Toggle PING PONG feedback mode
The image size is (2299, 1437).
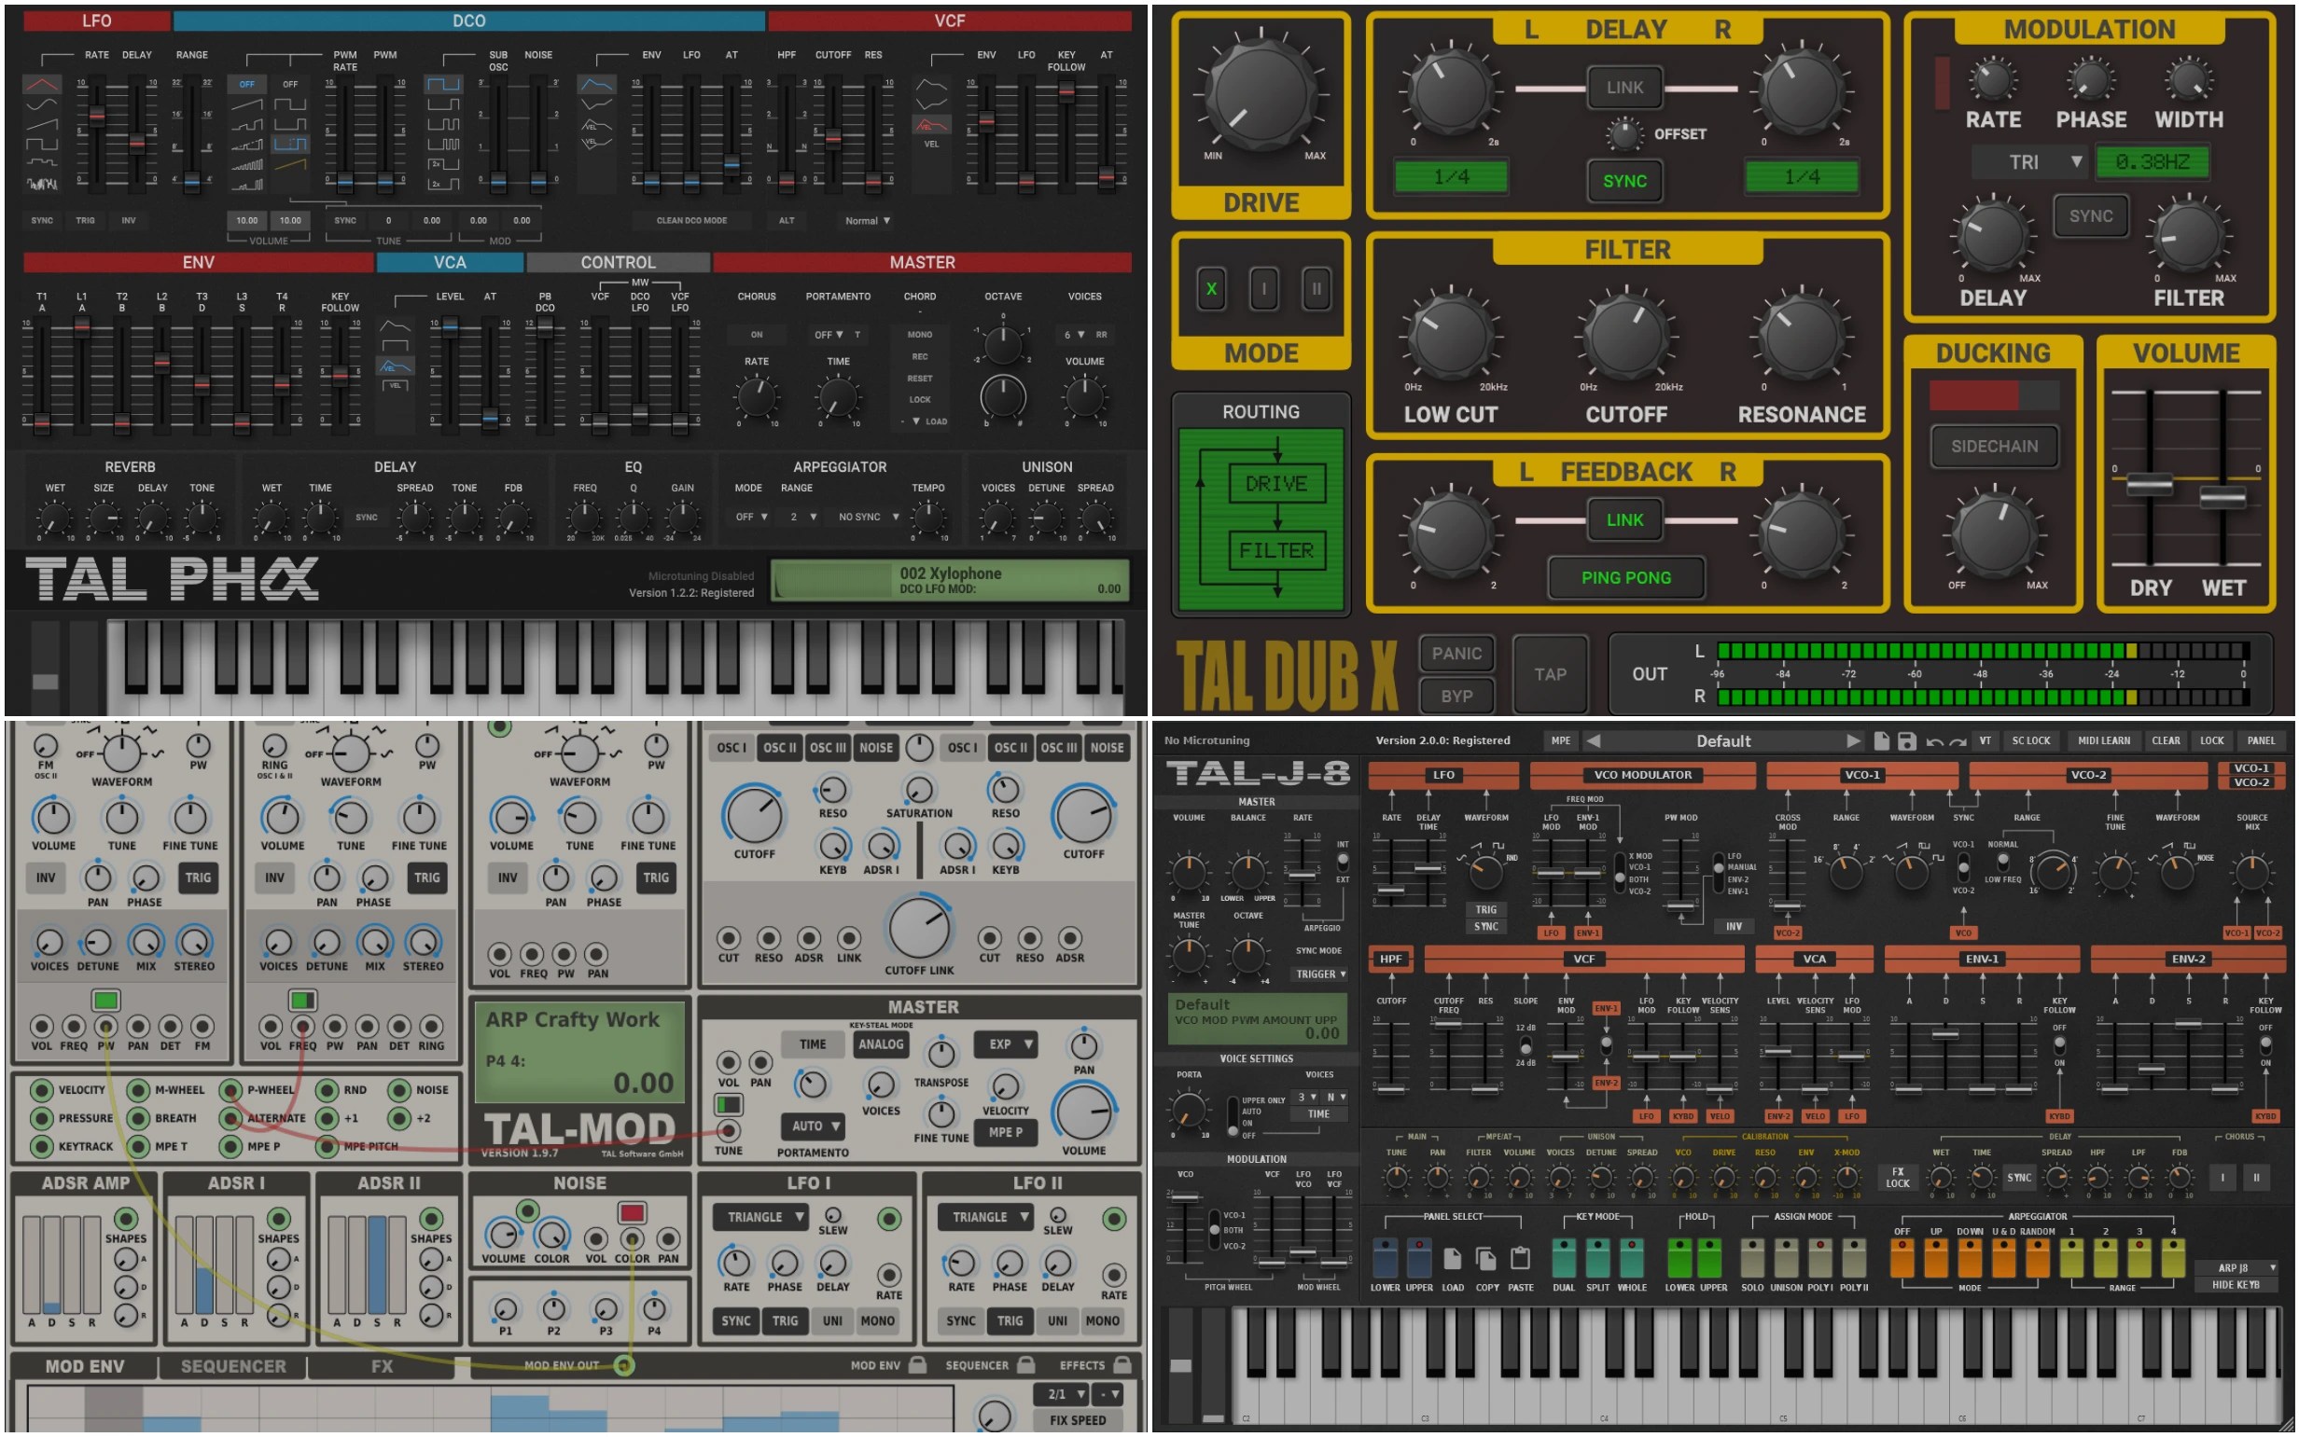pyautogui.click(x=1625, y=578)
